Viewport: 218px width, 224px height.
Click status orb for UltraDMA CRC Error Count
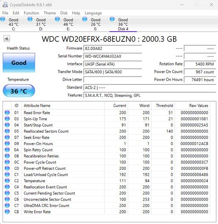tap(7, 205)
